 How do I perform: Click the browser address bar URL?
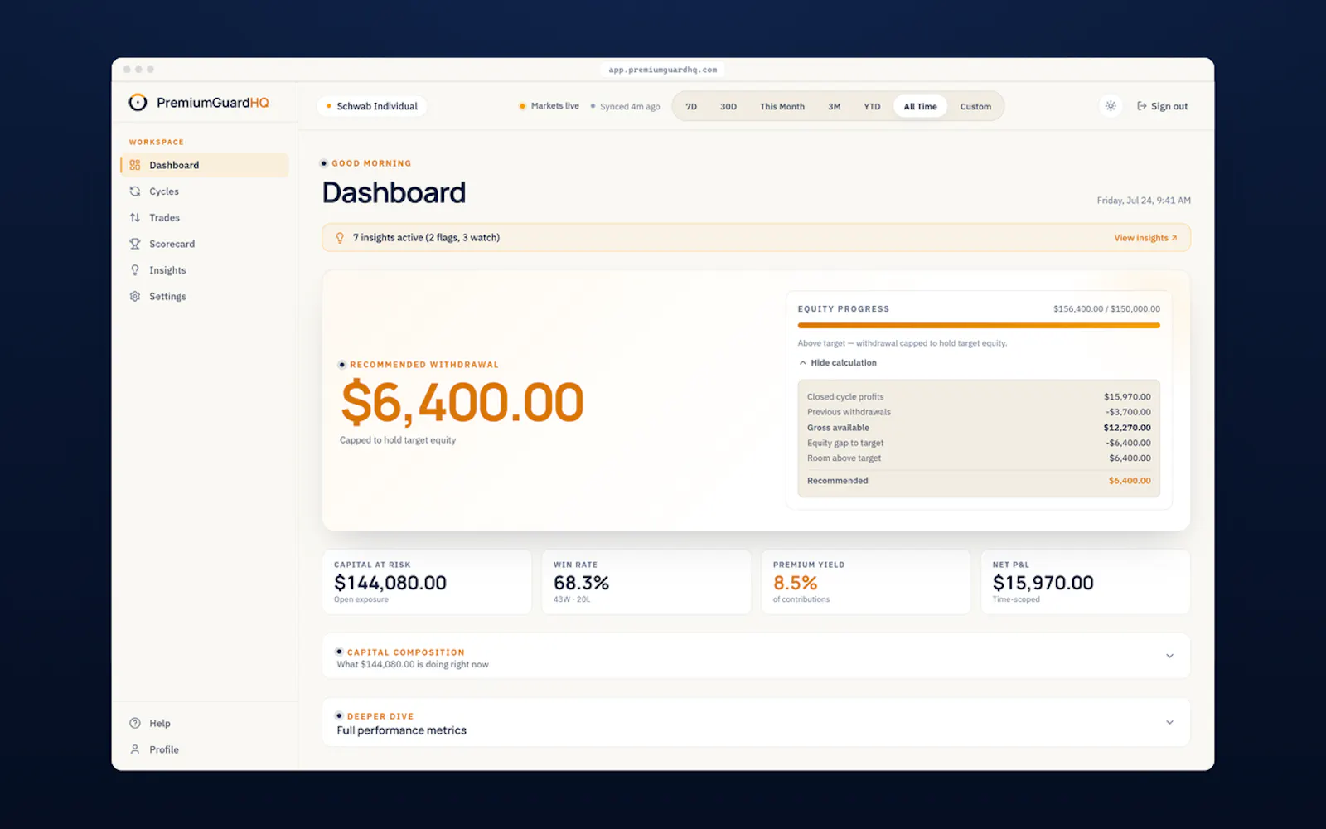click(x=662, y=70)
